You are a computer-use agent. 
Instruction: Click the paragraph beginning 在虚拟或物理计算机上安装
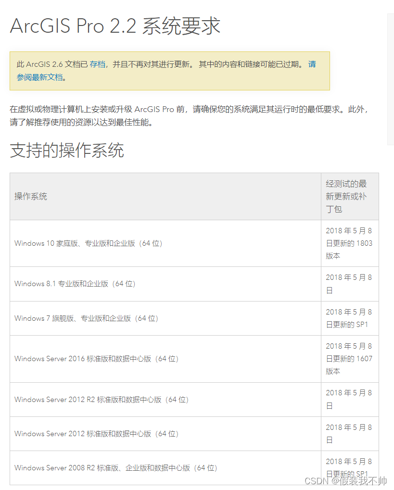[x=190, y=115]
